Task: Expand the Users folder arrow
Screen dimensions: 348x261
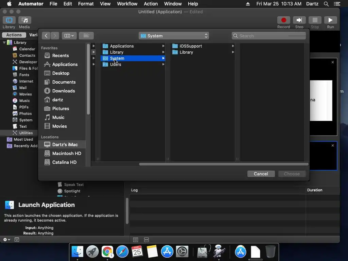Action: 163,64
